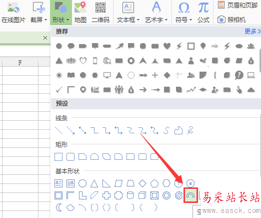The image size is (261, 218).
Task: Select the cross basic shape
Action: pyautogui.click(x=106, y=195)
